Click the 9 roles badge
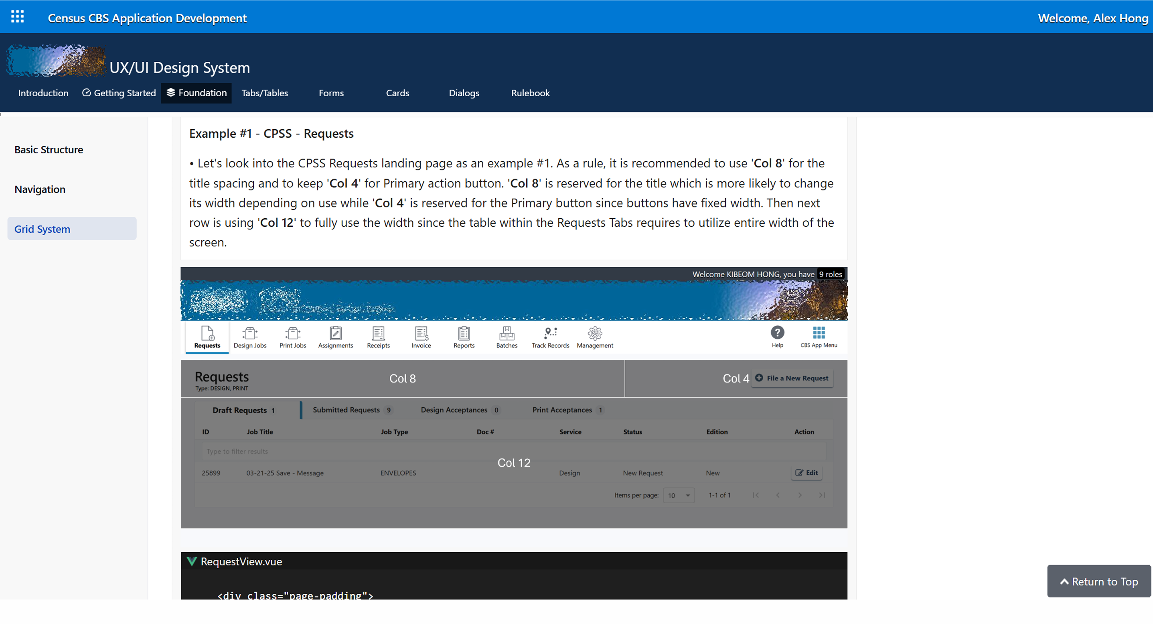 [831, 274]
